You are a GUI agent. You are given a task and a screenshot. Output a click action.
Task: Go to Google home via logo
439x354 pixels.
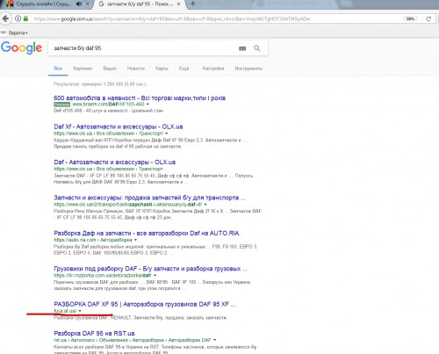pyautogui.click(x=21, y=48)
